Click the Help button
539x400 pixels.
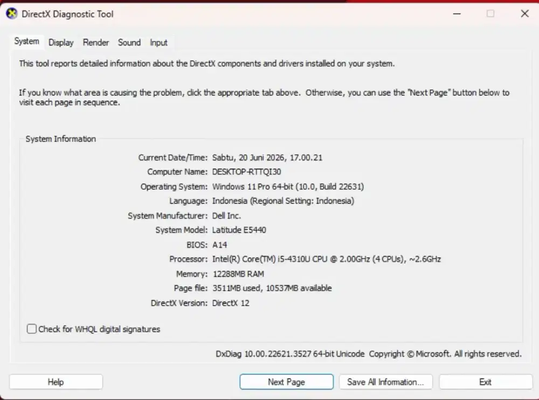(56, 382)
